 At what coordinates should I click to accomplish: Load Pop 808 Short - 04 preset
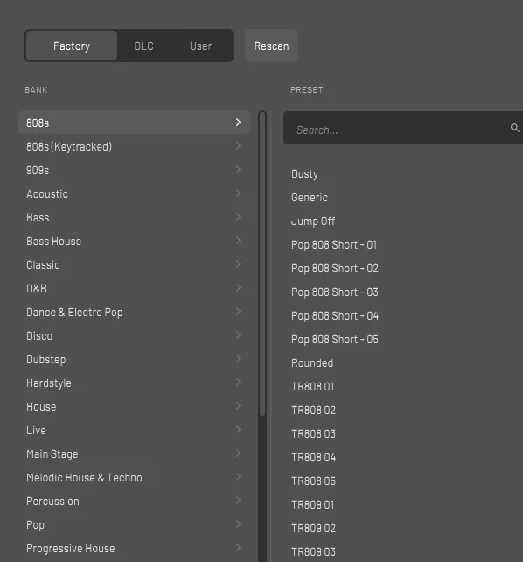pos(335,316)
